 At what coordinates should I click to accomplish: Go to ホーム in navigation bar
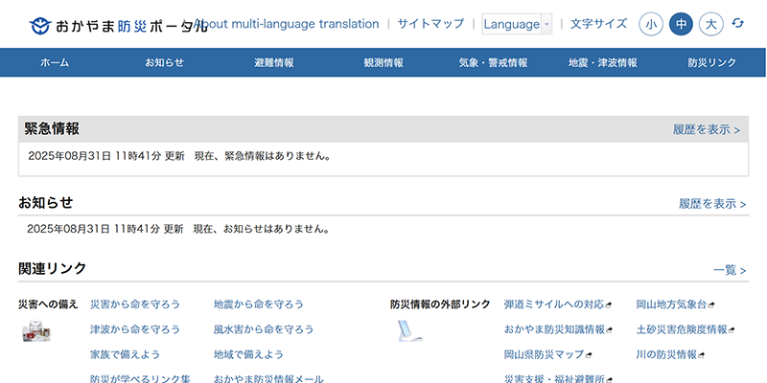pyautogui.click(x=55, y=62)
